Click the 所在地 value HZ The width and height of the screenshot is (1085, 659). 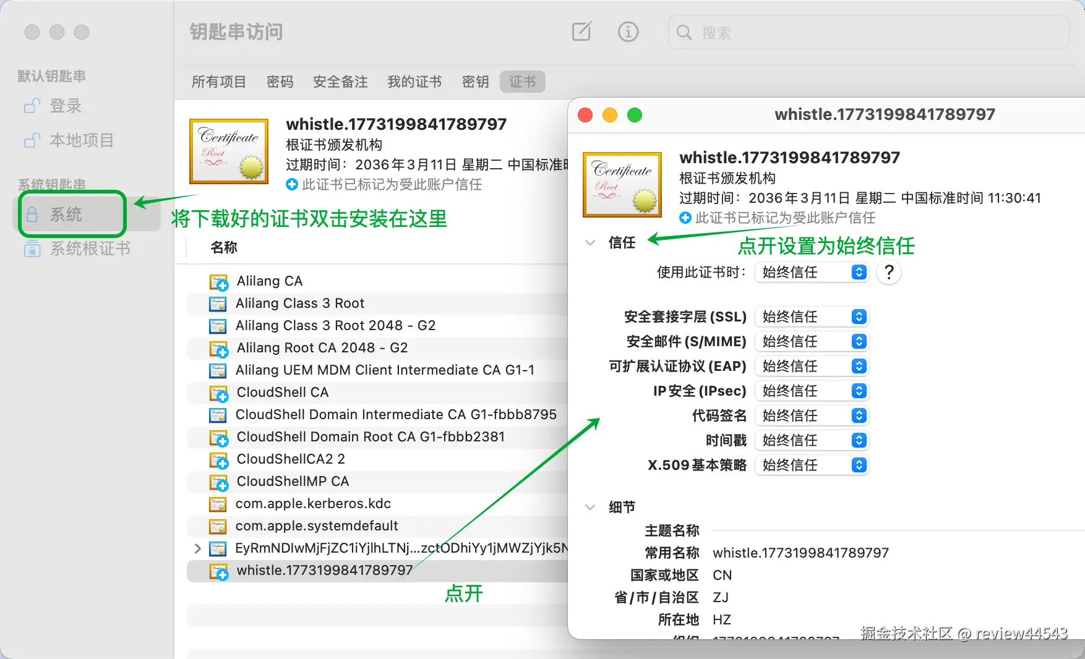[722, 620]
